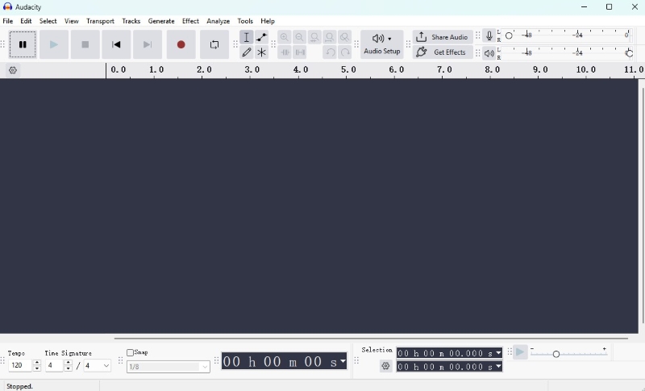Select the Envelope tool
The height and width of the screenshot is (391, 645).
pos(261,37)
